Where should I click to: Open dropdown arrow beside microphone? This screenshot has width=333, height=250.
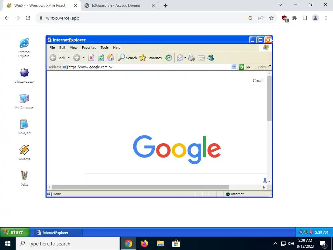269,182
